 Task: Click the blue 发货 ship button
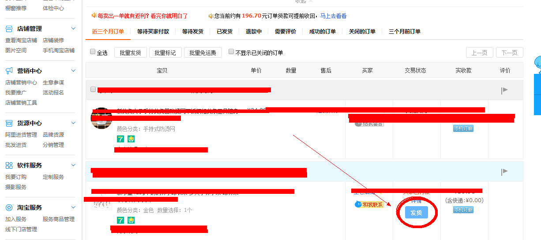click(x=417, y=213)
